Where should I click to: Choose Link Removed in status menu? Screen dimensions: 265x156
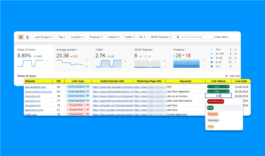pyautogui.click(x=215, y=101)
